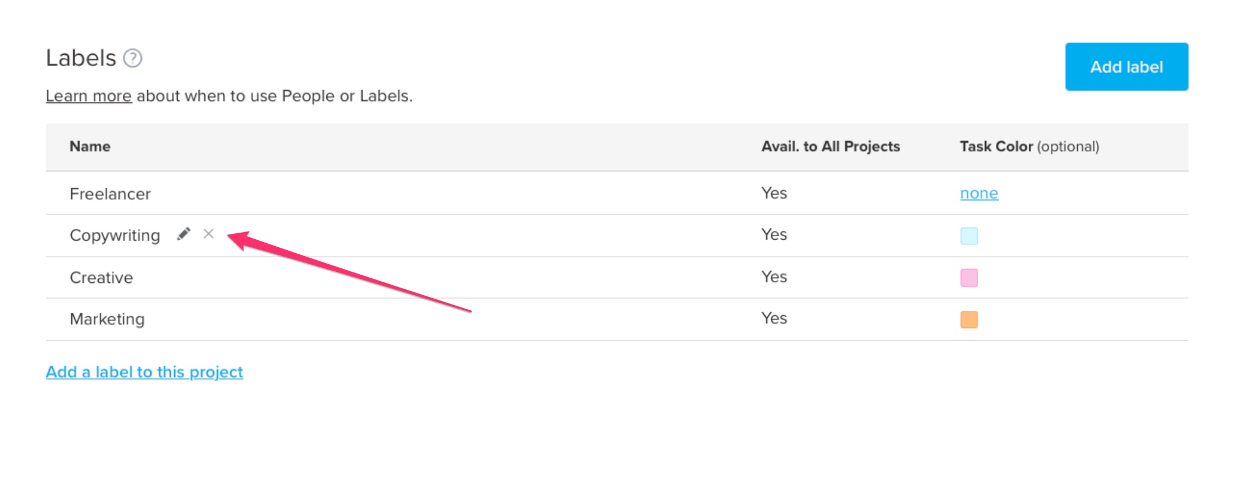
Task: Click the Labels page heading
Action: pos(80,57)
